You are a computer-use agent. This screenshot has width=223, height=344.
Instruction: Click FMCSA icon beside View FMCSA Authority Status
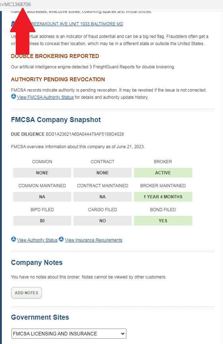pyautogui.click(x=14, y=97)
